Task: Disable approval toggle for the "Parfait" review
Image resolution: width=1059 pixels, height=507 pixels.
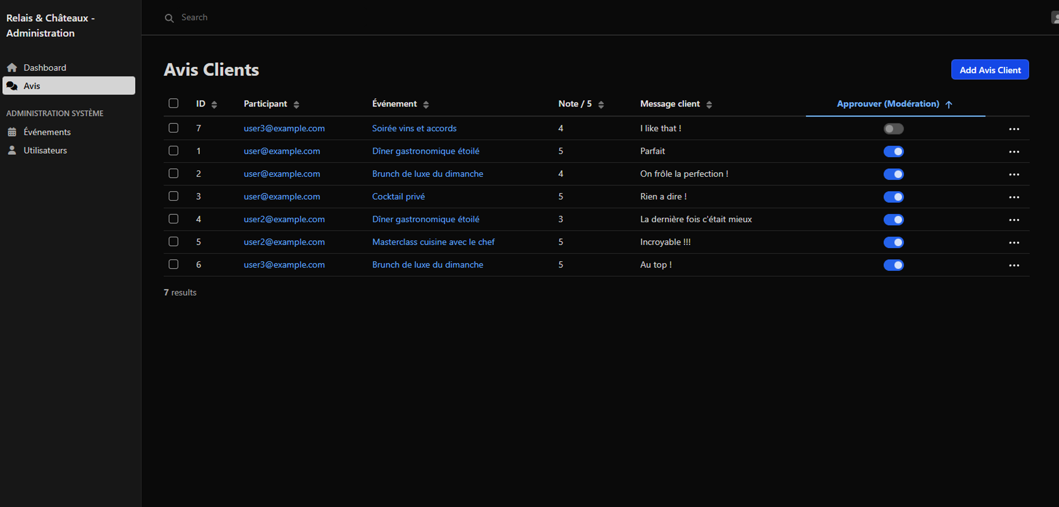Action: pos(893,152)
